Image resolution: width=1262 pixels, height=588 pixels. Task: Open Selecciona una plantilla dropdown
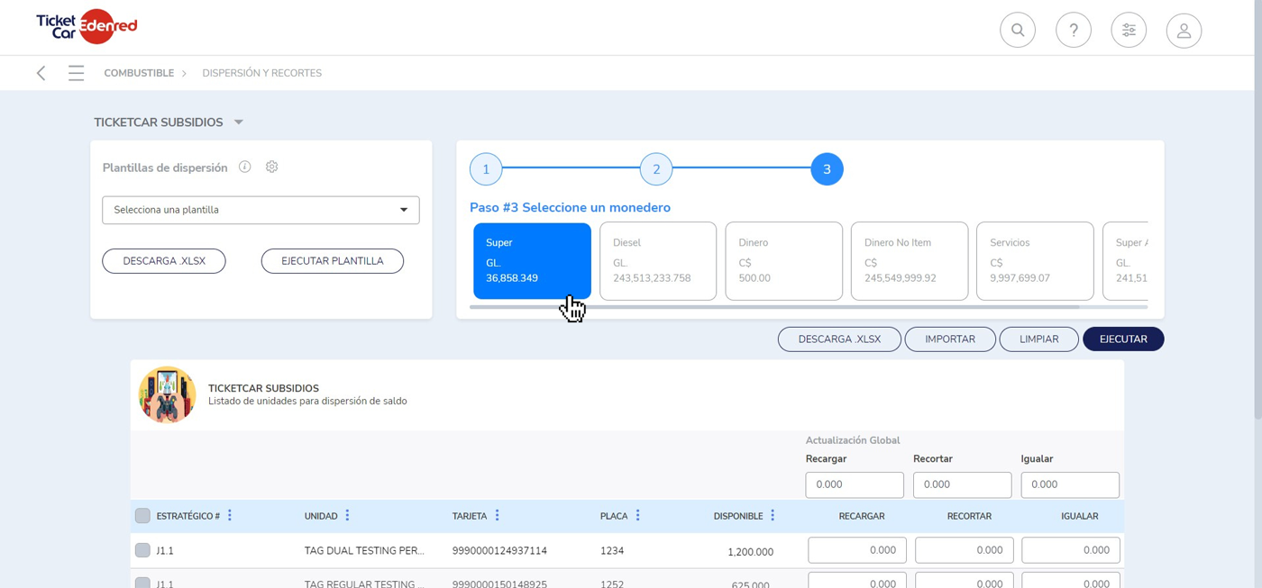tap(261, 210)
